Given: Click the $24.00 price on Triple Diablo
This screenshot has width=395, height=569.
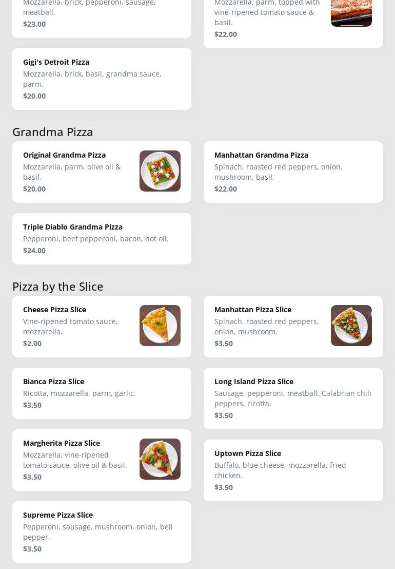Looking at the screenshot, I should coord(34,251).
